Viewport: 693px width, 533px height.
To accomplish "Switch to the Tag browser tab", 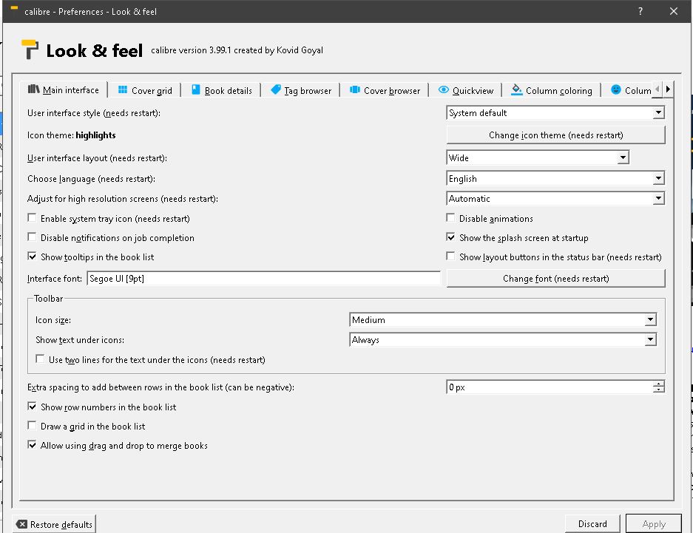I will tap(300, 90).
